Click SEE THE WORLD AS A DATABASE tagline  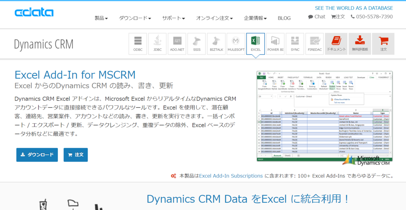tap(354, 8)
